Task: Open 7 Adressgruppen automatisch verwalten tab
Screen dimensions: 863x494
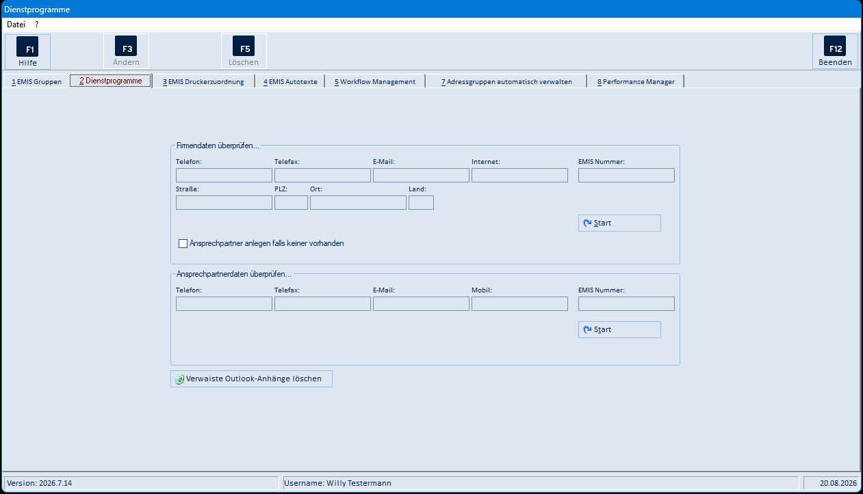Action: [x=506, y=82]
